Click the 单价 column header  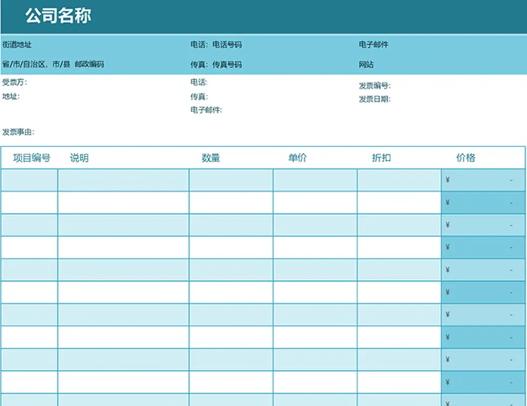298,158
